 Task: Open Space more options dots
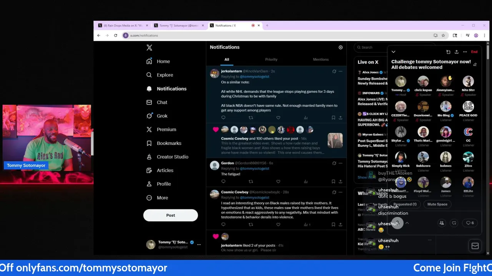point(465,52)
